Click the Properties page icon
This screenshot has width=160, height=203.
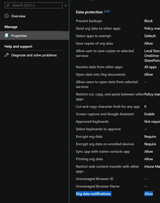[7, 36]
